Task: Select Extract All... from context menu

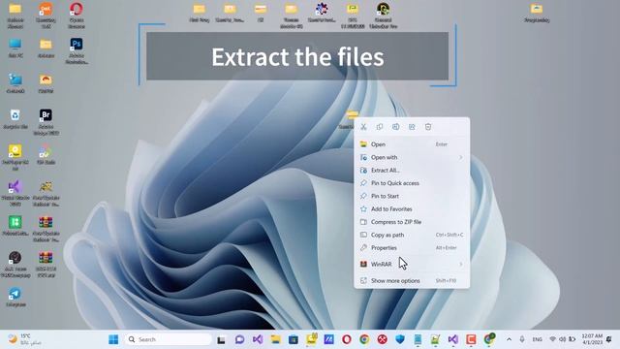Action: click(x=412, y=171)
